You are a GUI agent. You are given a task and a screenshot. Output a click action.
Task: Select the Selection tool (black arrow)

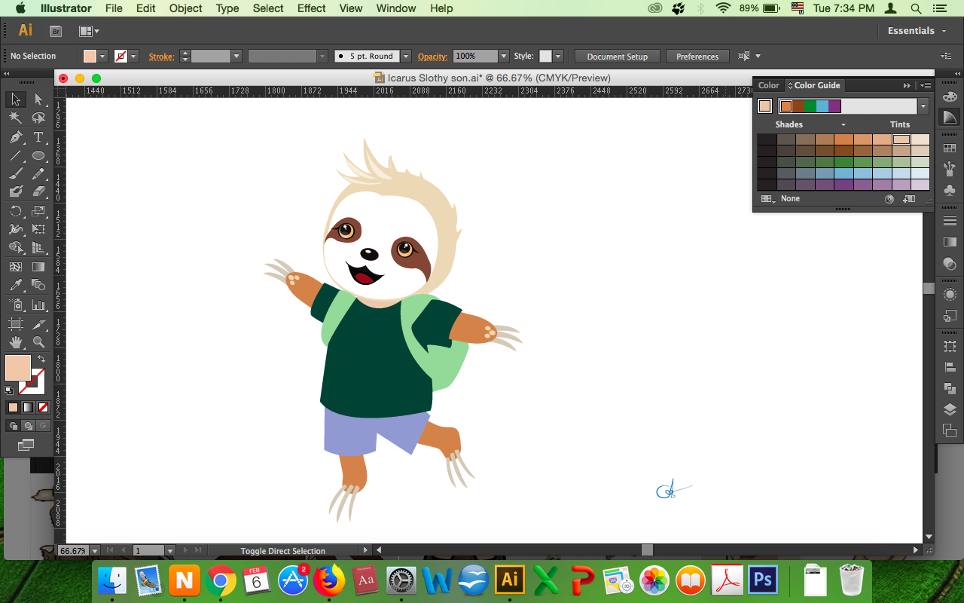pyautogui.click(x=16, y=99)
